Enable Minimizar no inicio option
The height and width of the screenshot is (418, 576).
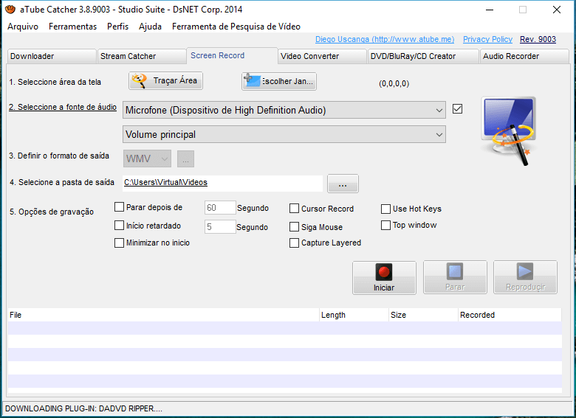coord(120,243)
